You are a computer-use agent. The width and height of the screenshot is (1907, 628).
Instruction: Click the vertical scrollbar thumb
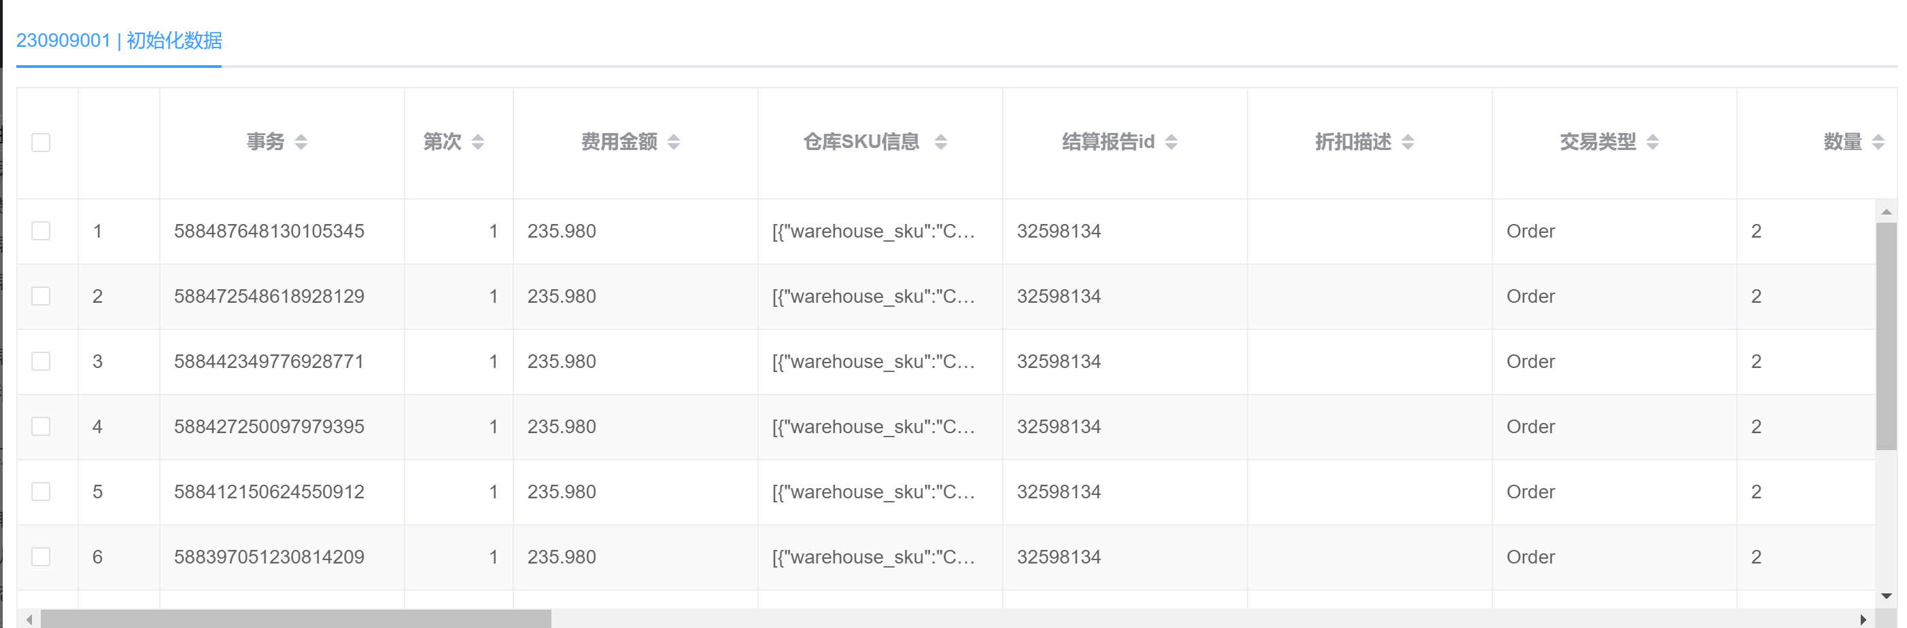pyautogui.click(x=1885, y=336)
